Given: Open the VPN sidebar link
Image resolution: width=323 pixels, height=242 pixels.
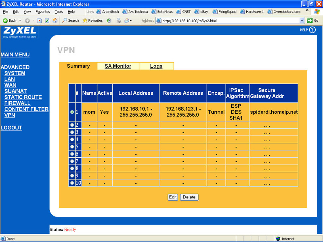Looking at the screenshot, I should click(10, 115).
